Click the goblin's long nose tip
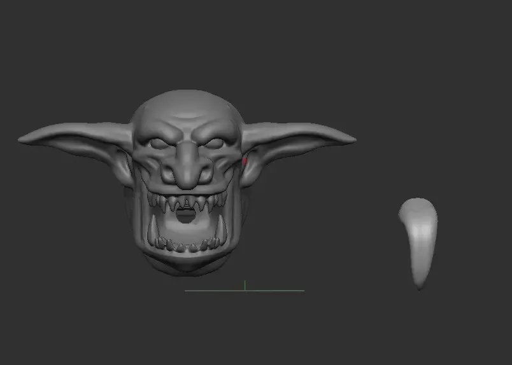Viewport: 512px width, 365px height. (187, 181)
